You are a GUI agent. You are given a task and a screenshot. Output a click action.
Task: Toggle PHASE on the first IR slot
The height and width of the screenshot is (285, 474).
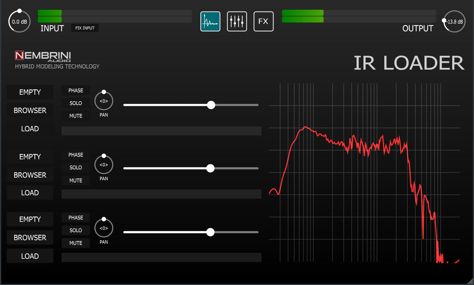point(76,91)
